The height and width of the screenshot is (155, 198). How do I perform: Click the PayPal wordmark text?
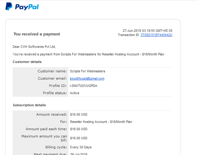click(27, 7)
